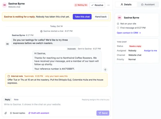Click the SB avatar in Details card
This screenshot has width=161, height=119.
119,17
